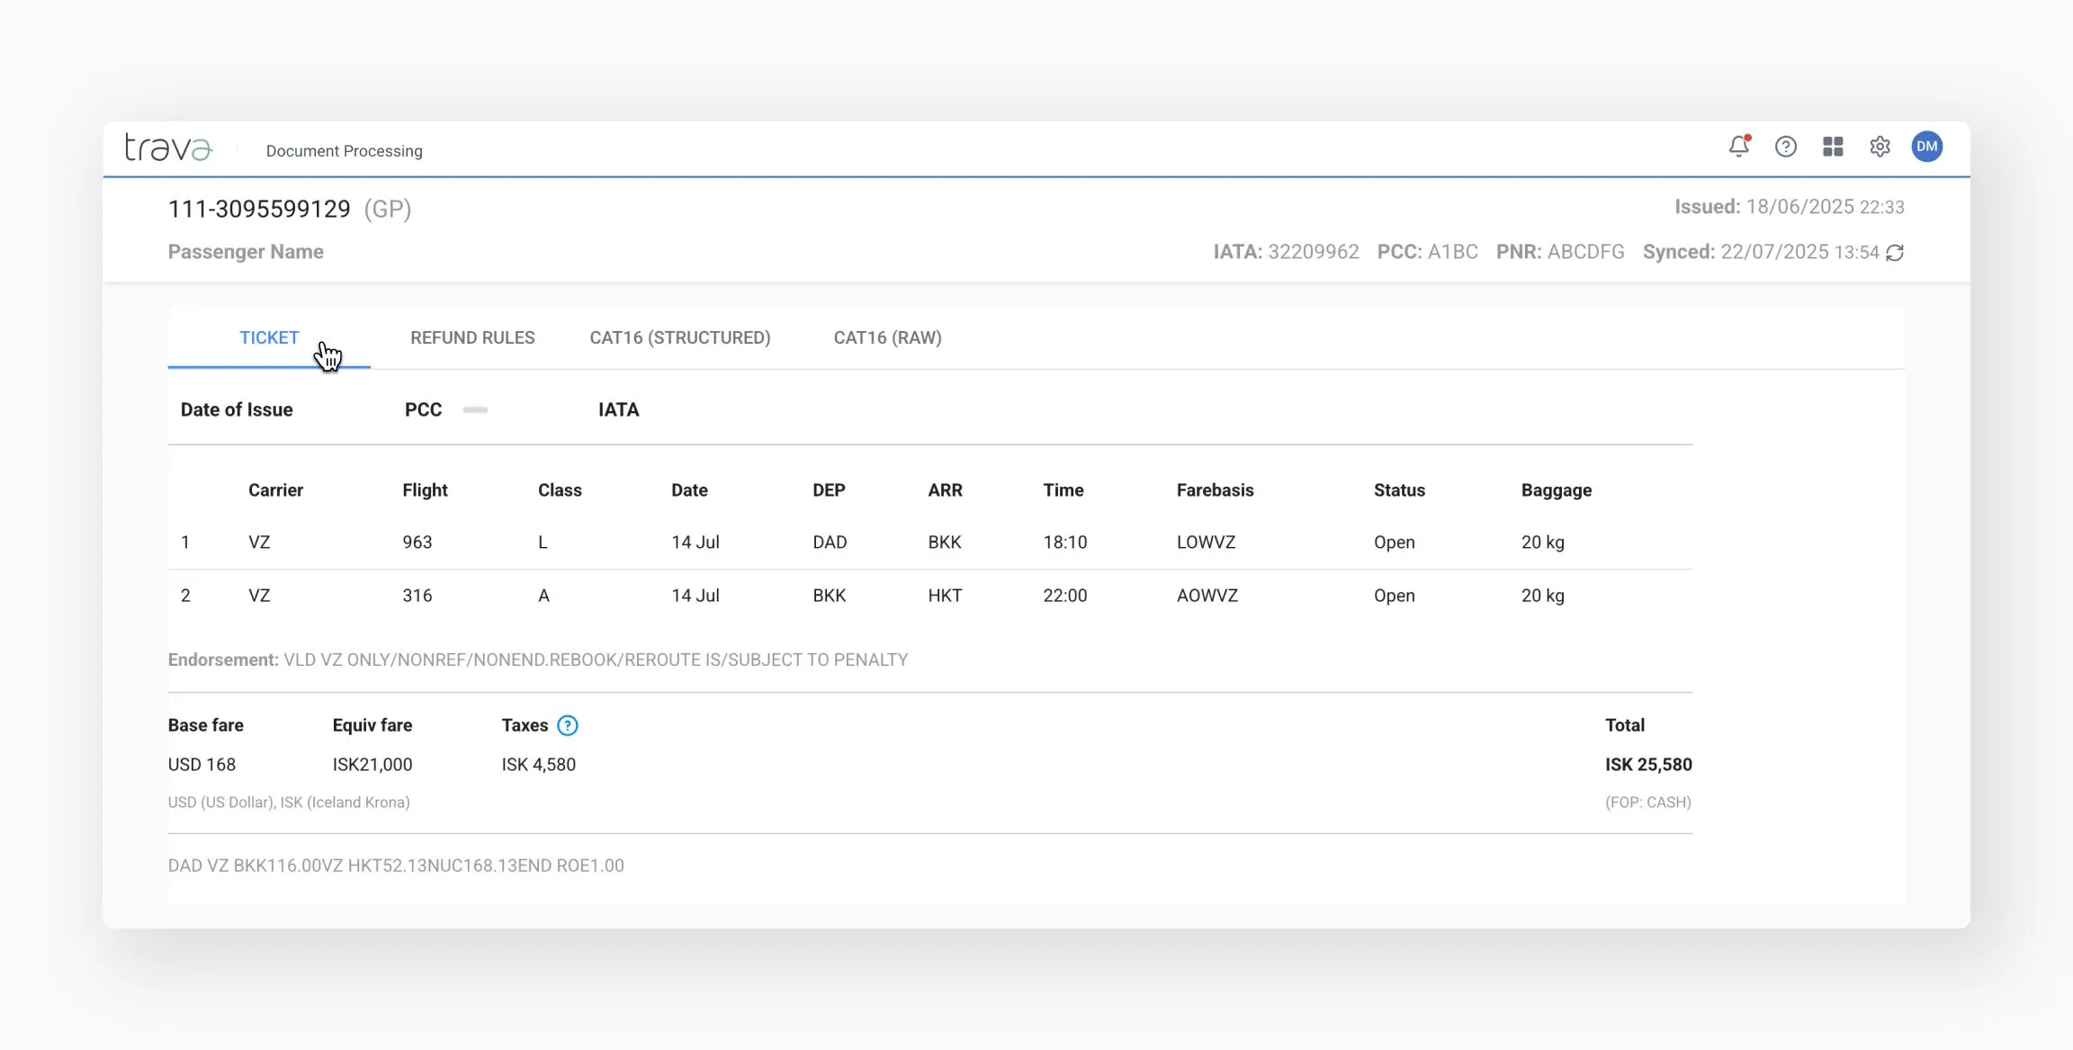Open the notifications bell
2073x1050 pixels.
[x=1738, y=147]
